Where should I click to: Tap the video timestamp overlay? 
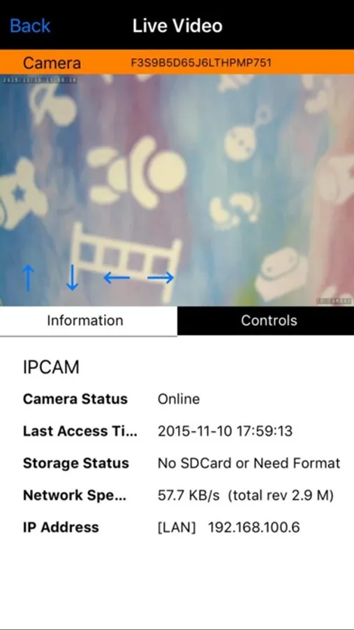[x=39, y=80]
